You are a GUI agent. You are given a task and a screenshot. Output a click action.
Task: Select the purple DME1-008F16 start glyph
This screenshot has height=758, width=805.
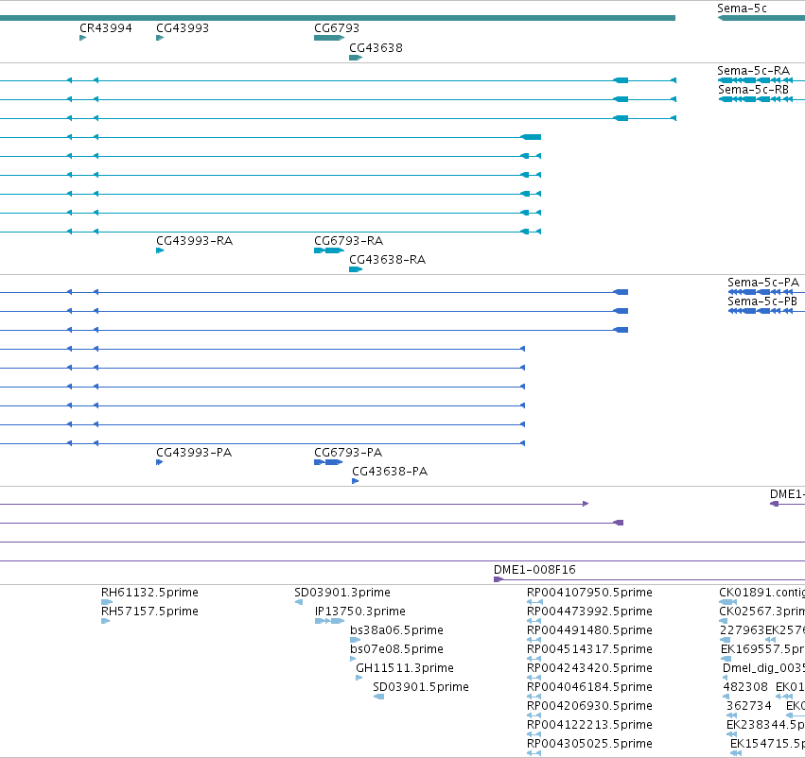tap(498, 579)
